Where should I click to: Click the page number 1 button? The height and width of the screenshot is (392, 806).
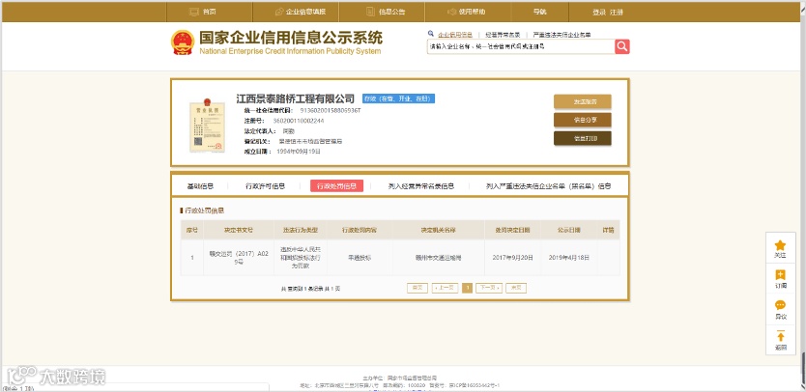point(467,289)
